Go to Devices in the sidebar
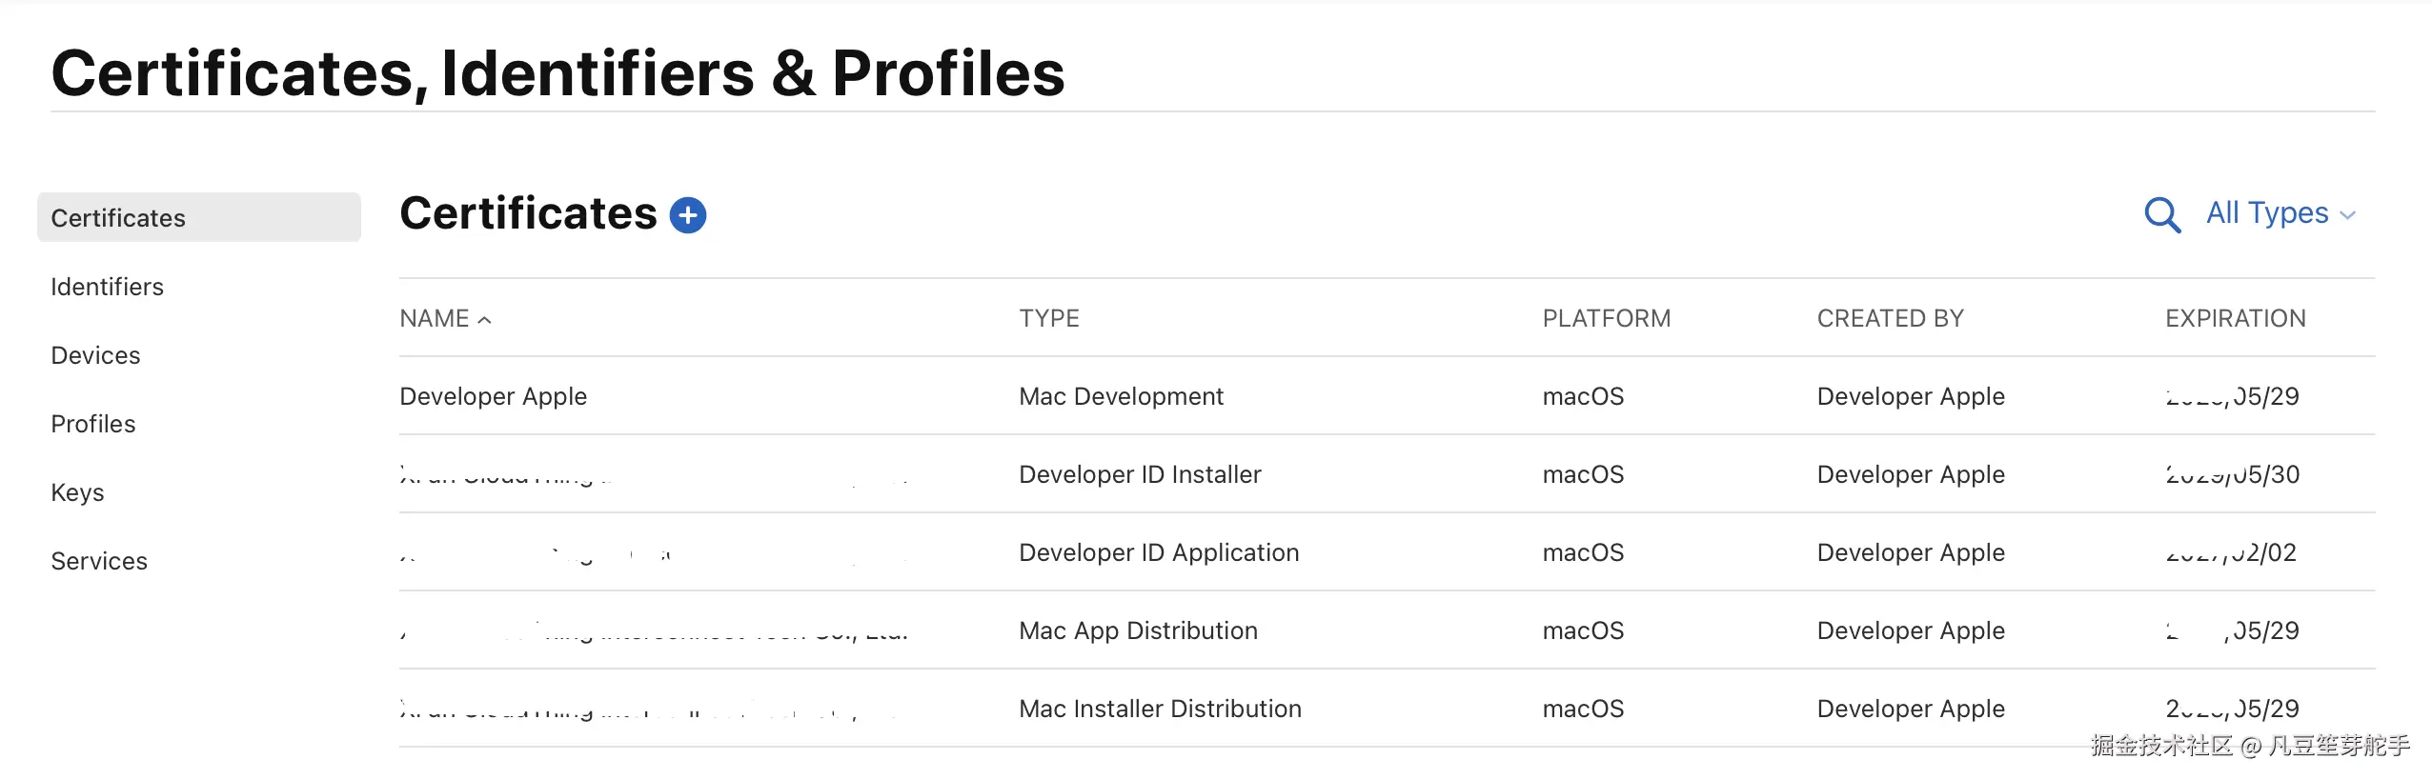 tap(95, 355)
